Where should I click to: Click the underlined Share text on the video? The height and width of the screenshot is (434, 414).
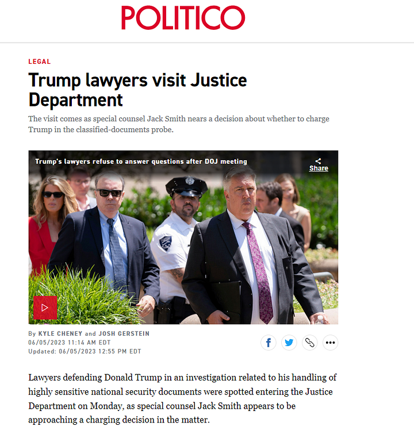click(319, 168)
